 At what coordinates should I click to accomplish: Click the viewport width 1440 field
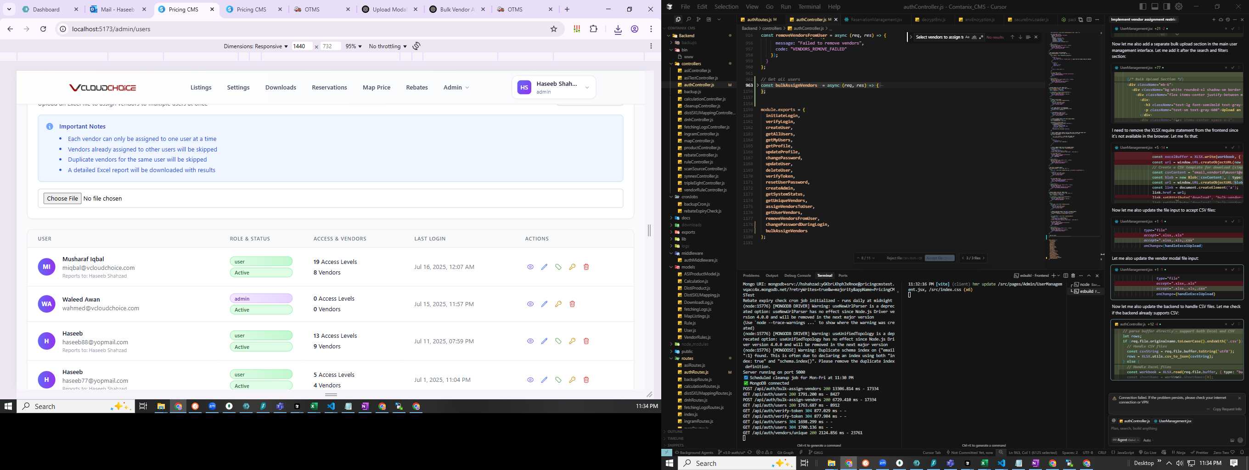(x=302, y=46)
